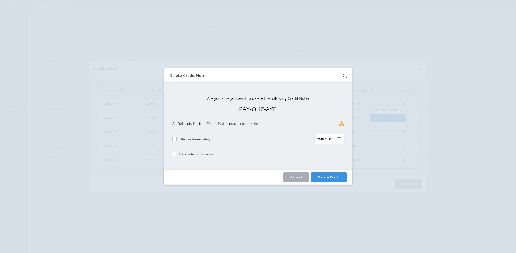Image resolution: width=516 pixels, height=253 pixels.
Task: Open actions kebab for accounting row 1-1100
Action: (404, 132)
